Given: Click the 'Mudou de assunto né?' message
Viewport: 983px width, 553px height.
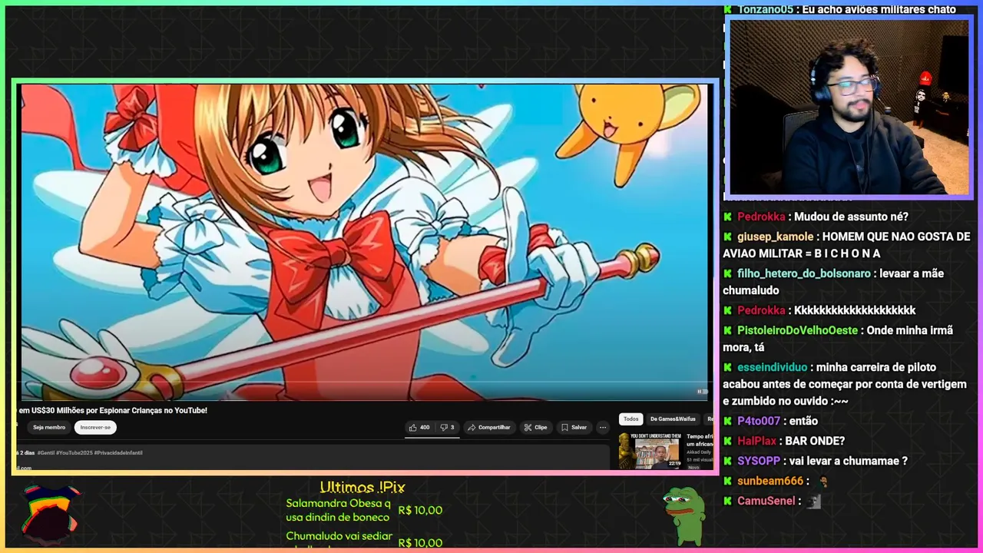Looking at the screenshot, I should pos(851,217).
